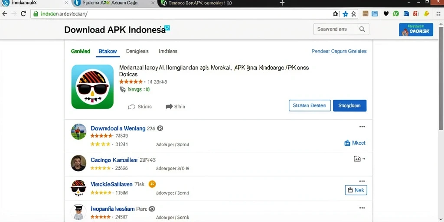Click the blue Snongdoom button
This screenshot has width=444, height=222.
pos(350,106)
